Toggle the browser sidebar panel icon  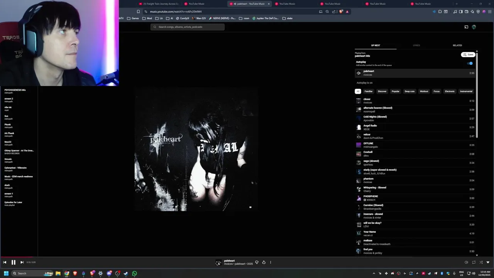[461, 12]
